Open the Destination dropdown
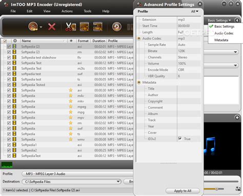The height and width of the screenshot is (196, 243). tap(118, 181)
